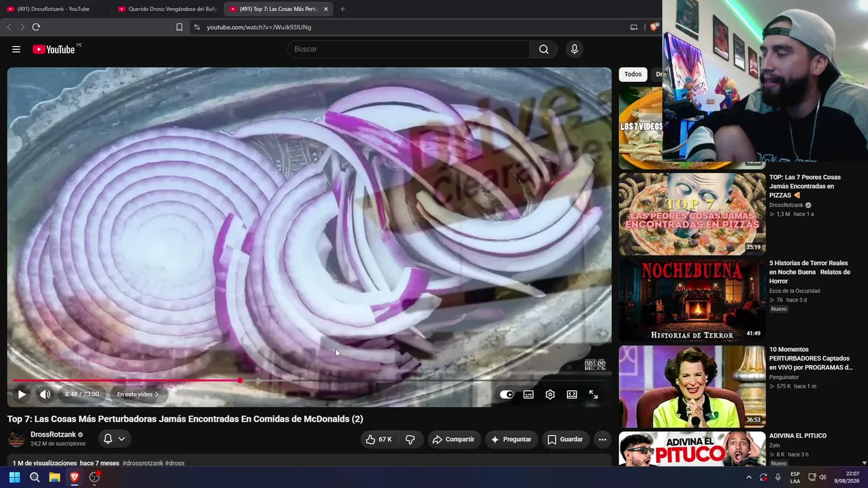868x488 pixels.
Task: Dislike this video
Action: (410, 439)
